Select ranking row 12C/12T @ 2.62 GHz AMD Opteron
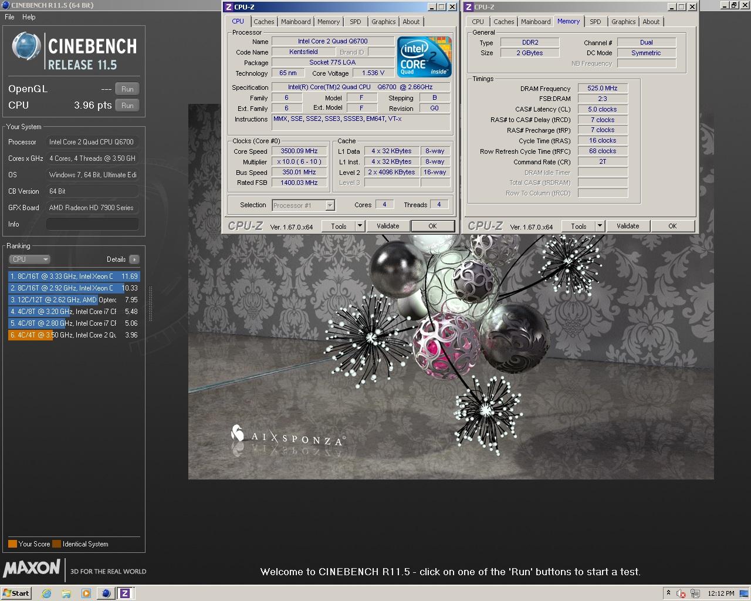Image resolution: width=751 pixels, height=601 pixels. click(x=74, y=300)
